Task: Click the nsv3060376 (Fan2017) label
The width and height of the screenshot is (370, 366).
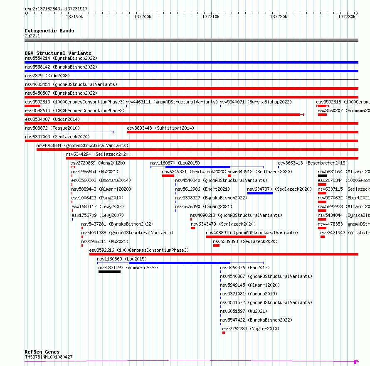Action: tap(245, 268)
